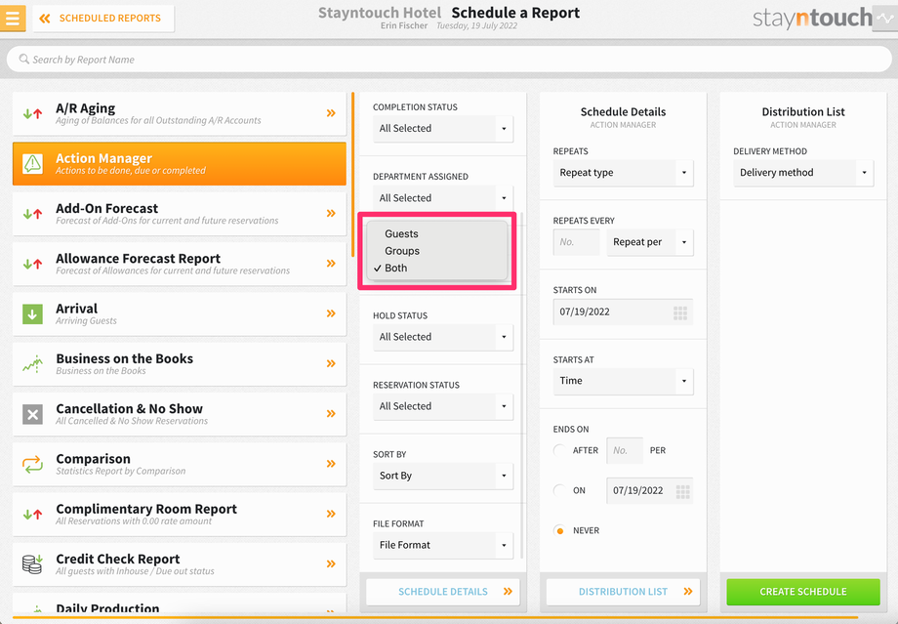Select the Ends On AFTER radio button
This screenshot has width=898, height=624.
coord(559,450)
